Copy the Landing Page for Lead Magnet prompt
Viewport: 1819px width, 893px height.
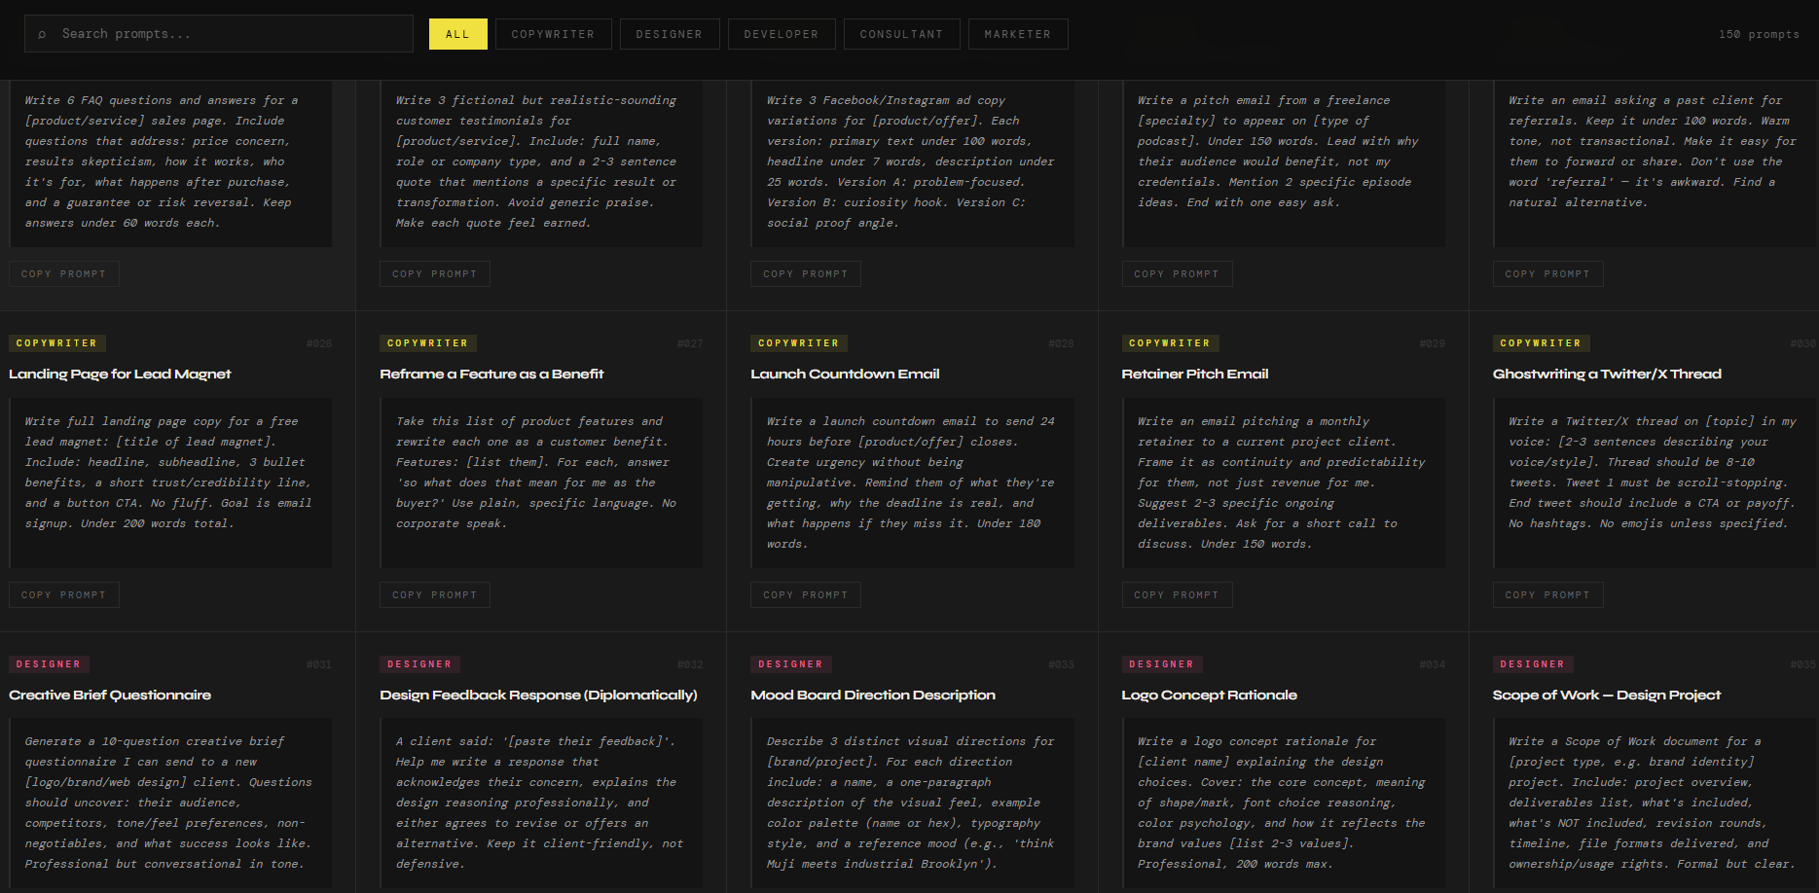(63, 595)
